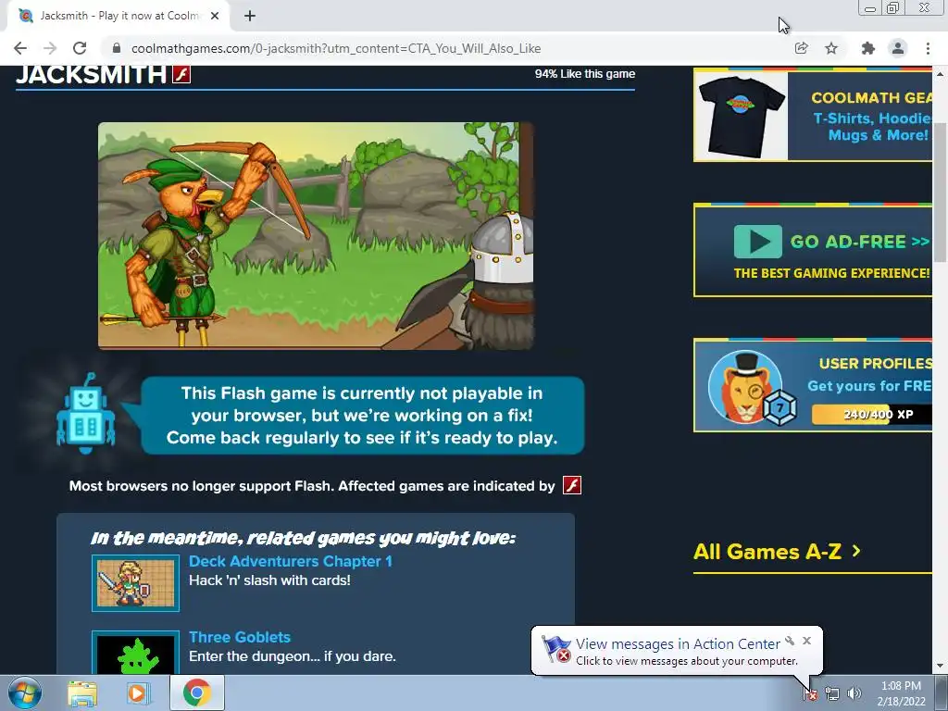Click the browser forward arrow
This screenshot has width=948, height=711.
(x=50, y=48)
